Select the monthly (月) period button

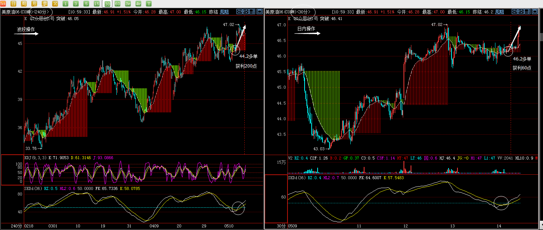pyautogui.click(x=34, y=4)
